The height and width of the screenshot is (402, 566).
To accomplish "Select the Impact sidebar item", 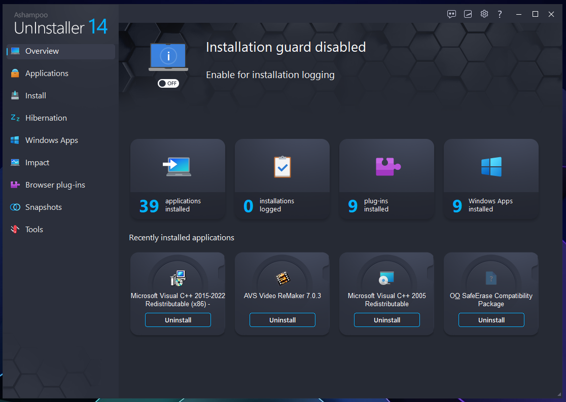I will (x=37, y=163).
